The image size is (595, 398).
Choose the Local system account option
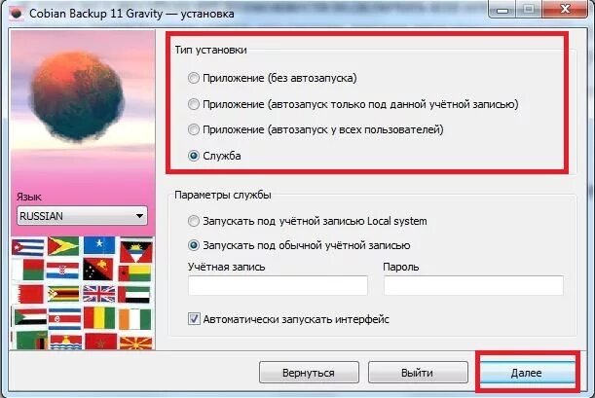[194, 221]
